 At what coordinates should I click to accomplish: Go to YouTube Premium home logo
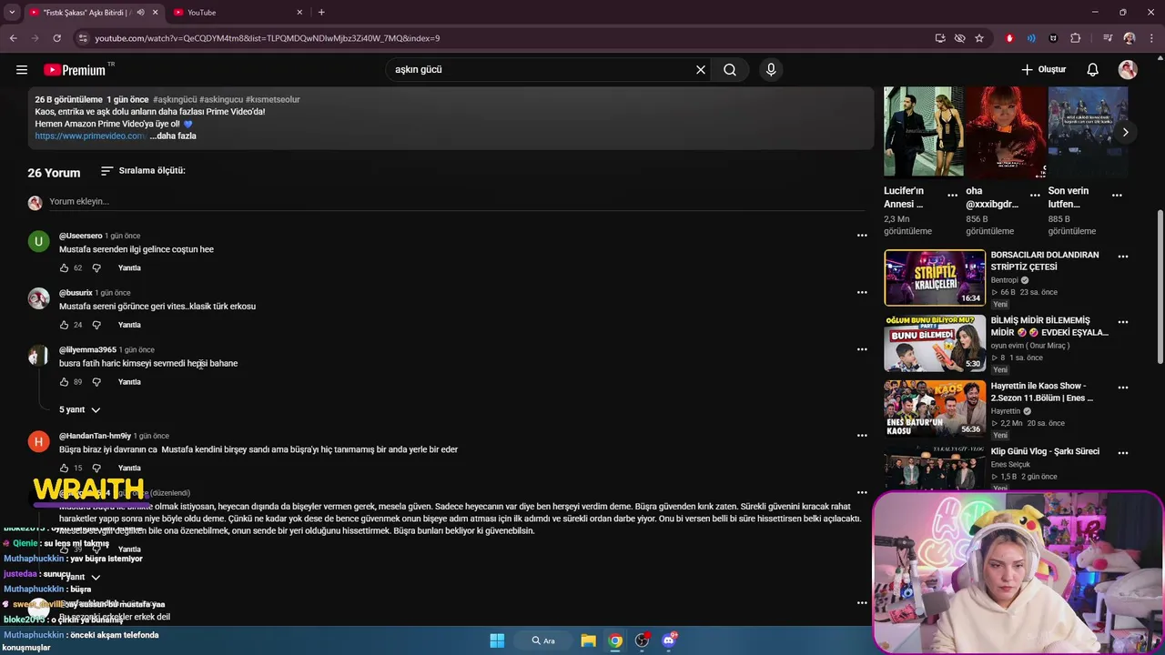point(77,70)
